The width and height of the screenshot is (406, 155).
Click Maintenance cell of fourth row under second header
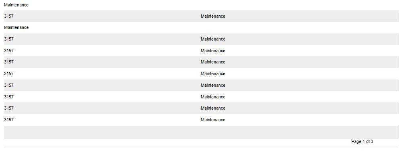point(213,73)
